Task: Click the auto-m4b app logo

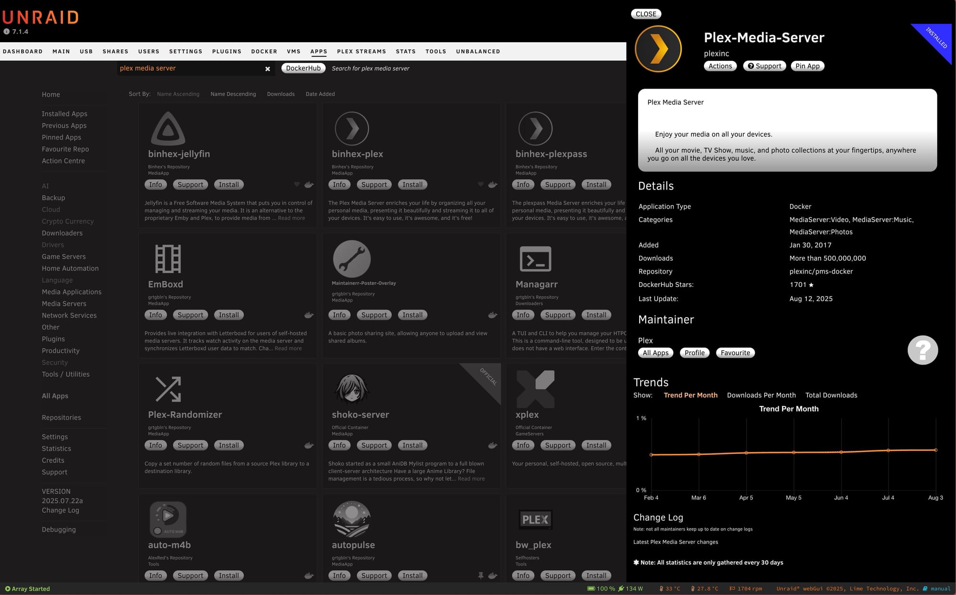Action: click(x=168, y=519)
